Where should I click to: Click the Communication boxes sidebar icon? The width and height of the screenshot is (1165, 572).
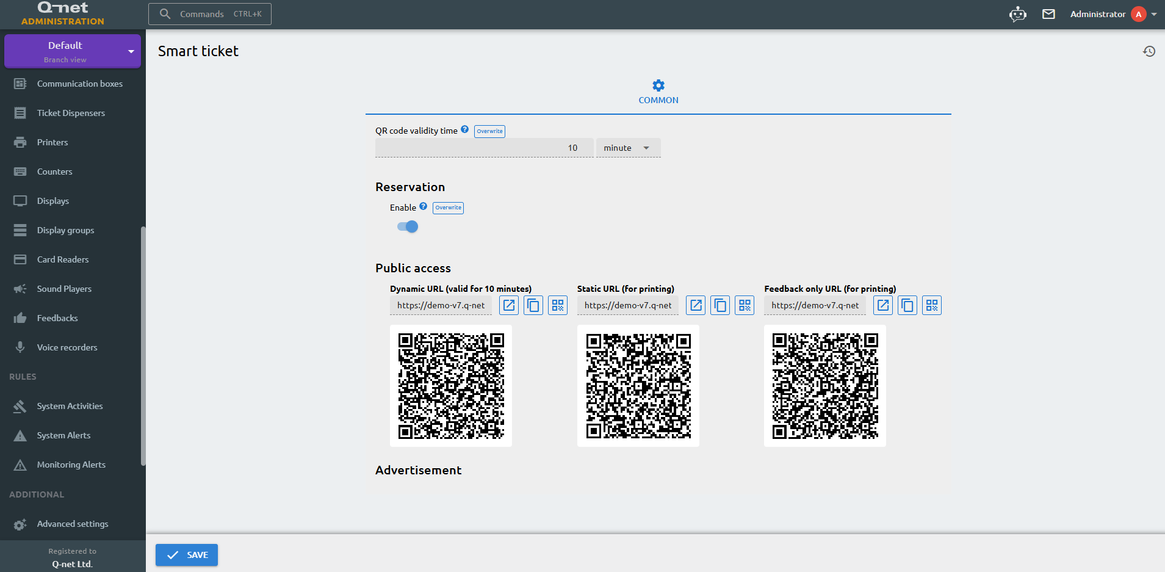(20, 84)
